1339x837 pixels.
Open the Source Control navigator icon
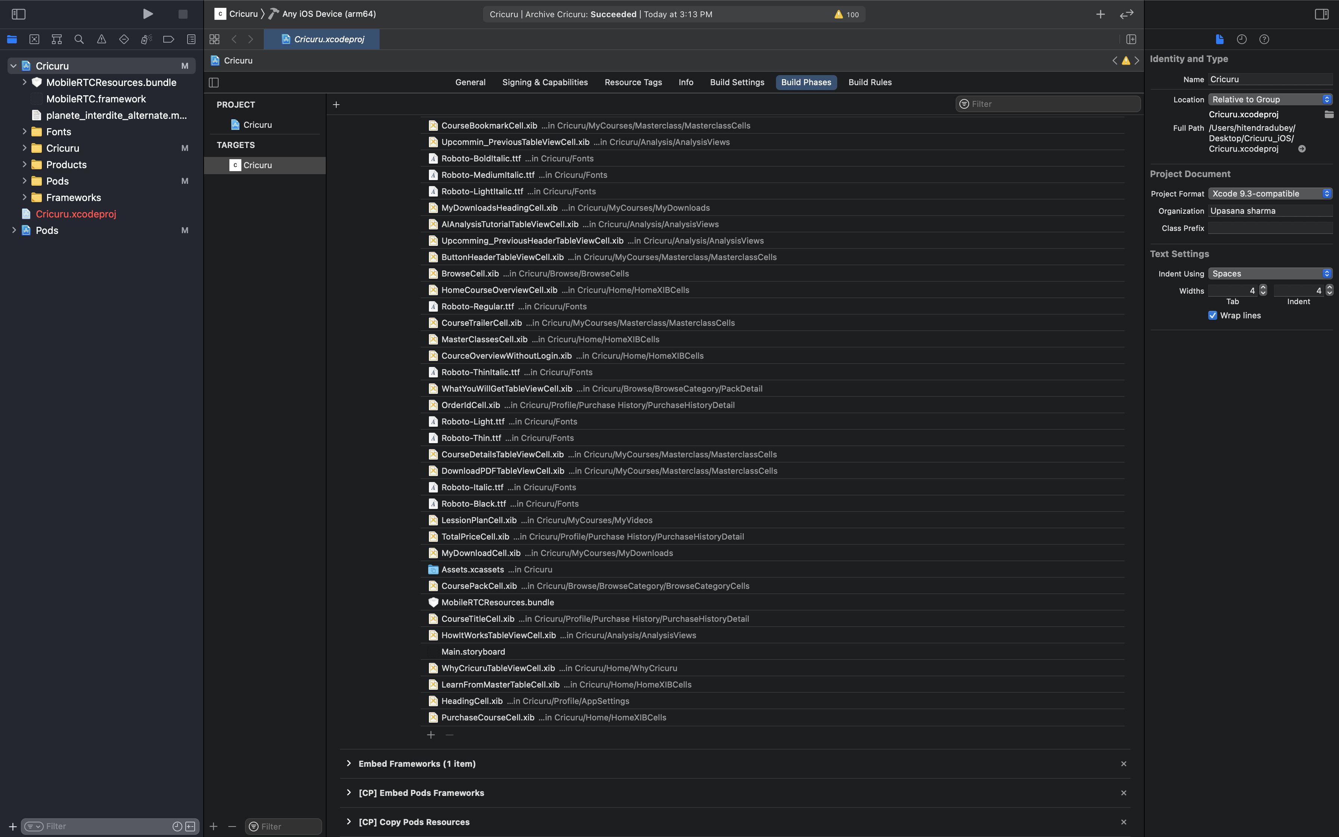(x=34, y=39)
